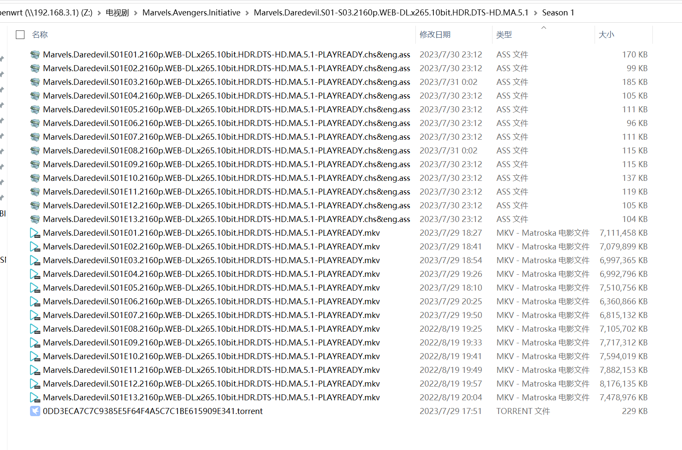Click the 2023/7/29 18:27 date cell
This screenshot has width=682, height=450.
coord(451,233)
